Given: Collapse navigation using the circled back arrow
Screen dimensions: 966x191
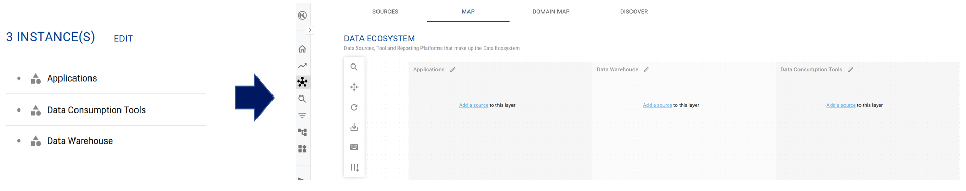Looking at the screenshot, I should point(303,15).
